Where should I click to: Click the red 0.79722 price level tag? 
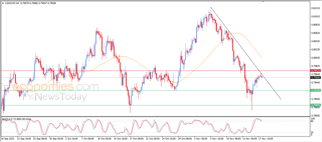pos(315,71)
